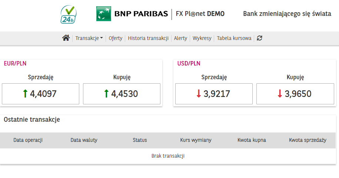Click the Data operacji column header
The image size is (339, 178).
[28, 140]
